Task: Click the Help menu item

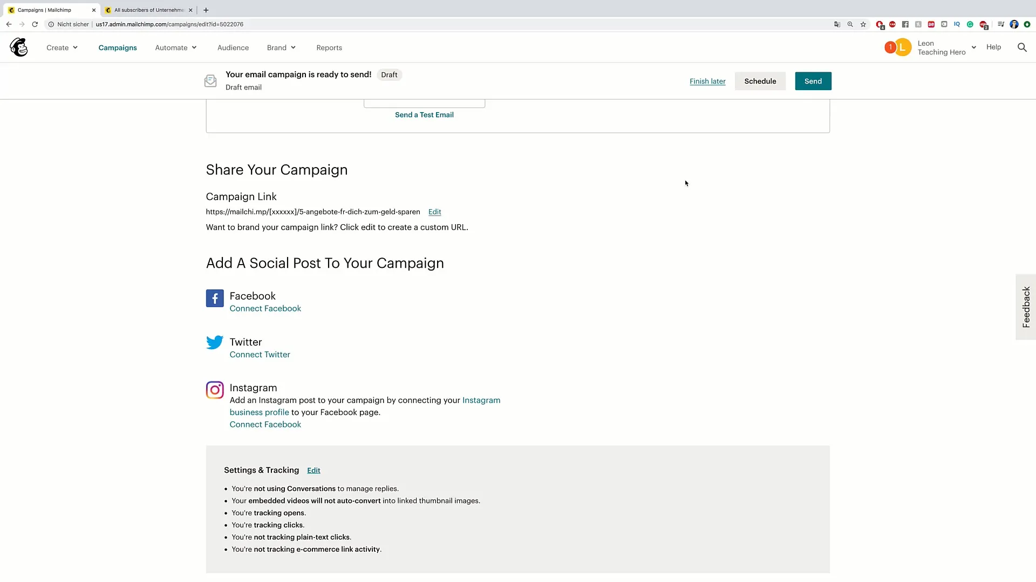Action: pos(993,47)
